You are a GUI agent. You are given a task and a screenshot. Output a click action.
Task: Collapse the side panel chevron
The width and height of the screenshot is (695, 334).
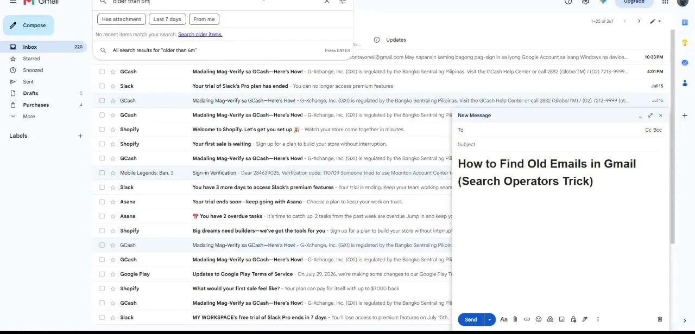[685, 320]
